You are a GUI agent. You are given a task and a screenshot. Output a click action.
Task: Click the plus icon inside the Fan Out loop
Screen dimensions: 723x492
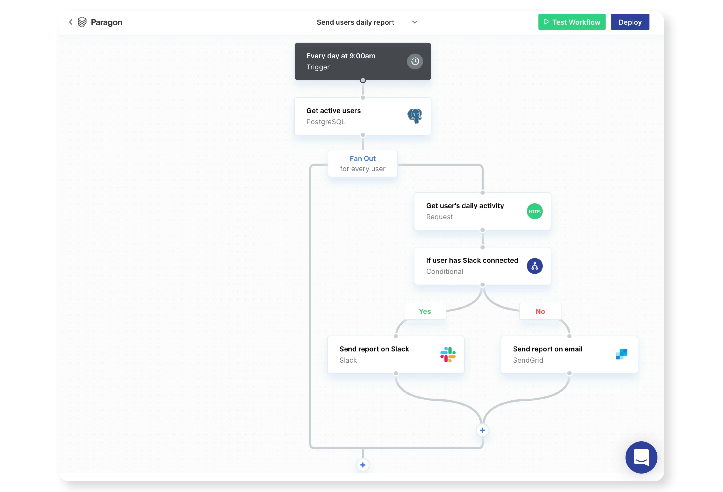[482, 430]
